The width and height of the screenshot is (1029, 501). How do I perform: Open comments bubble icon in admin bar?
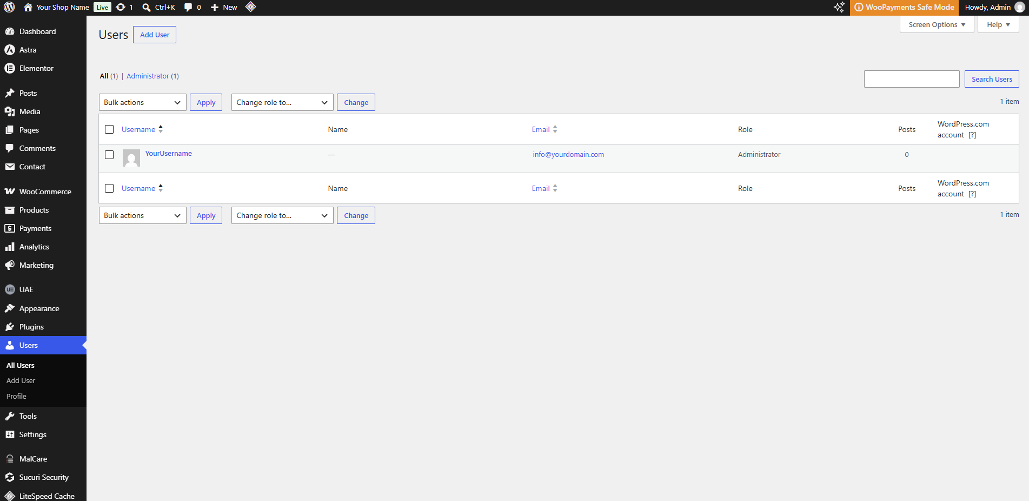pyautogui.click(x=188, y=7)
